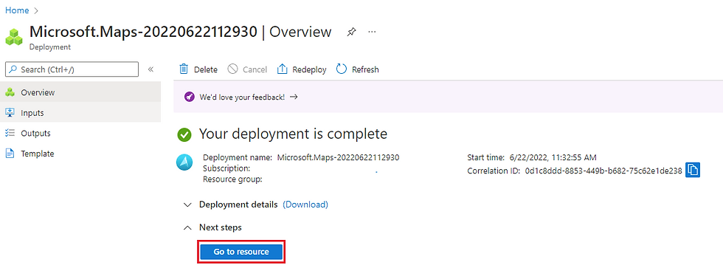723x271 pixels.
Task: Collapse the Next steps section
Action: tap(187, 227)
